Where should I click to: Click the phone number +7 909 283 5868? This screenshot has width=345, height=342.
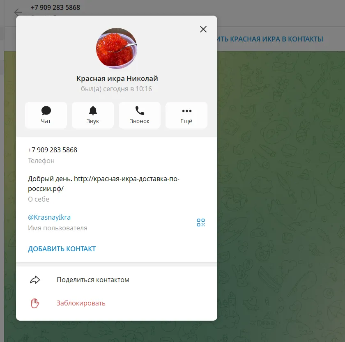click(x=53, y=150)
